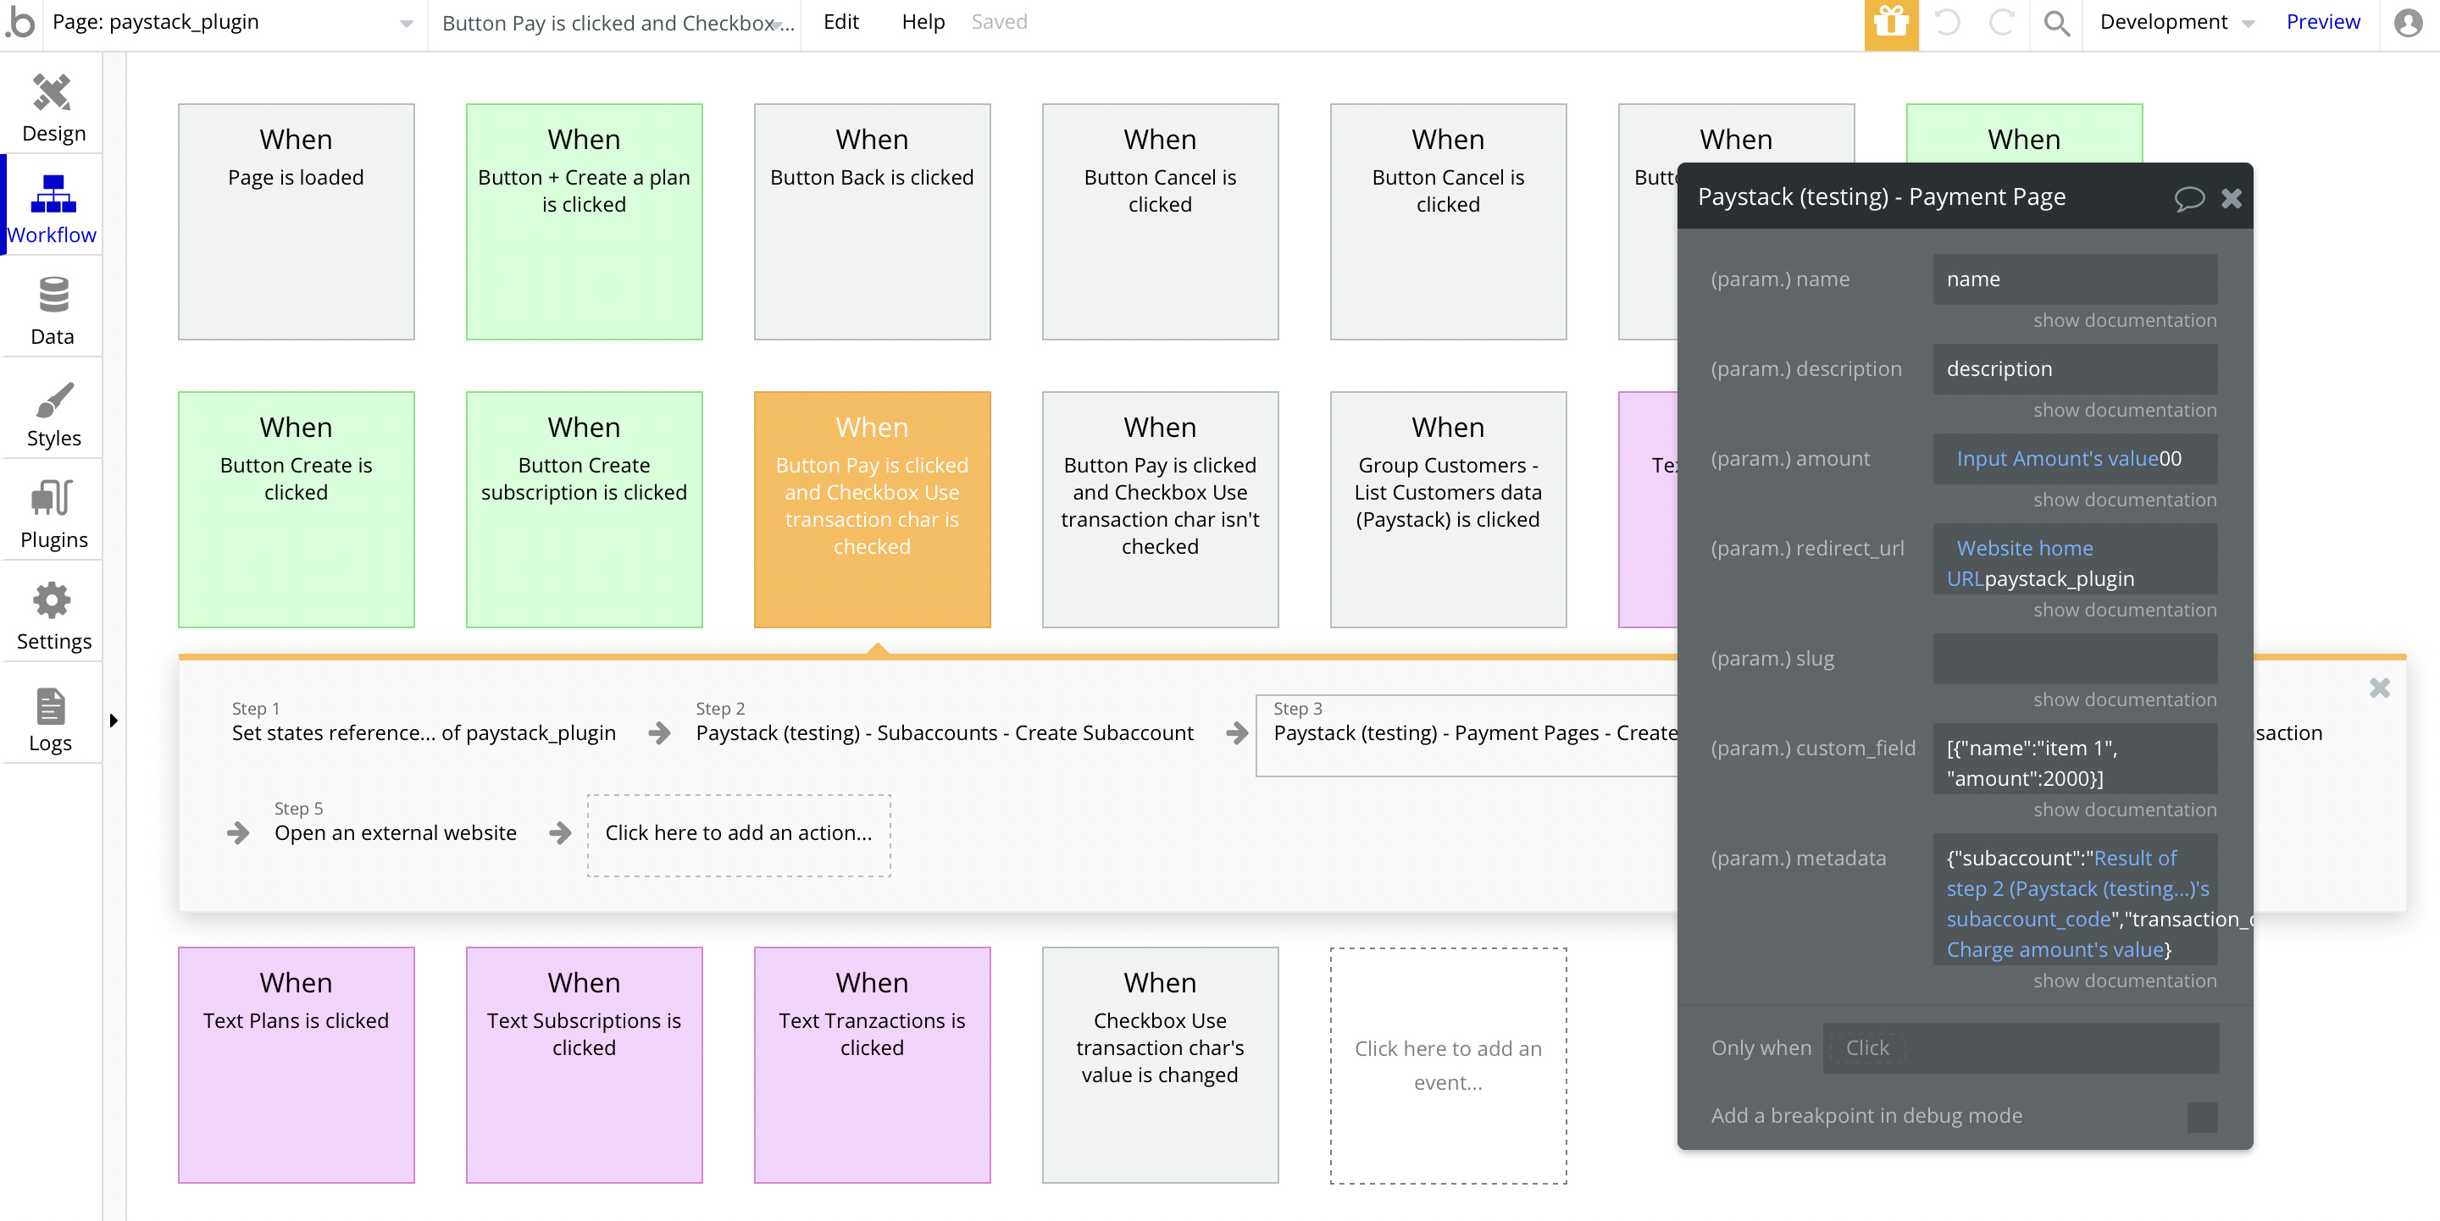2440x1221 pixels.
Task: Select Checkbox Use transaction char's value event
Action: (1159, 1065)
